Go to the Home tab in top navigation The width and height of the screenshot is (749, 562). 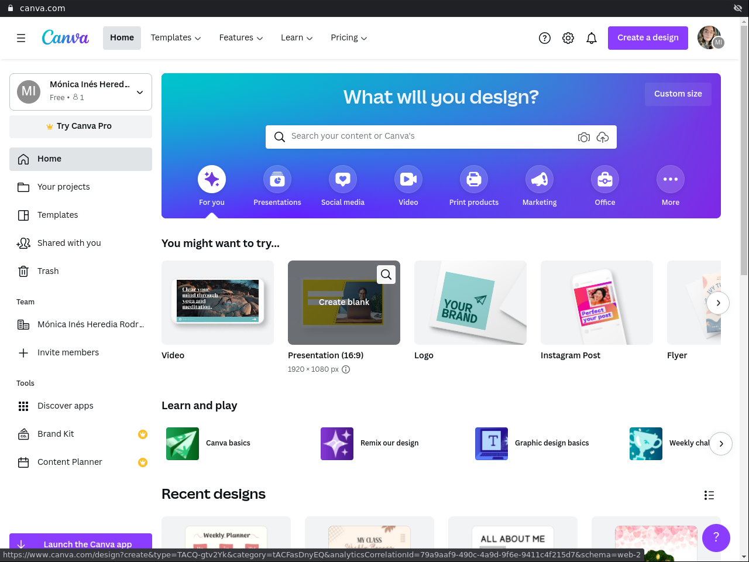(122, 38)
